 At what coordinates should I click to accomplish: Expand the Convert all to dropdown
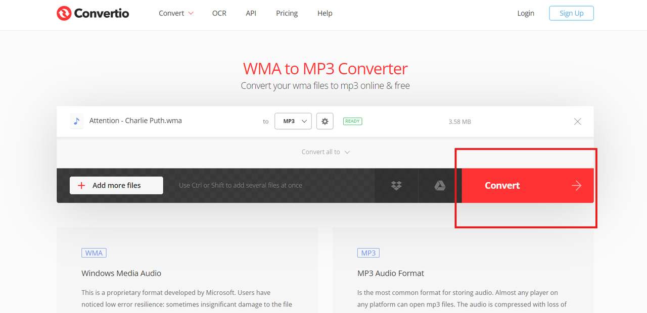point(326,151)
